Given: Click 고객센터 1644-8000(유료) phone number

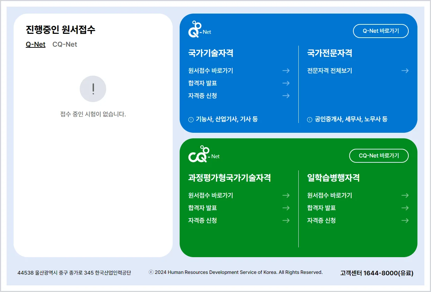Looking at the screenshot, I should (377, 273).
